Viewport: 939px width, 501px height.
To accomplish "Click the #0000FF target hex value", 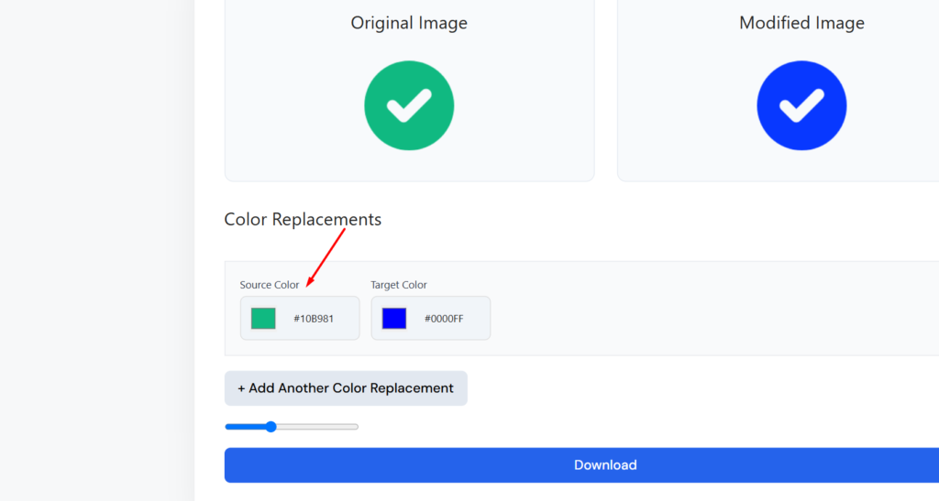I will (444, 319).
